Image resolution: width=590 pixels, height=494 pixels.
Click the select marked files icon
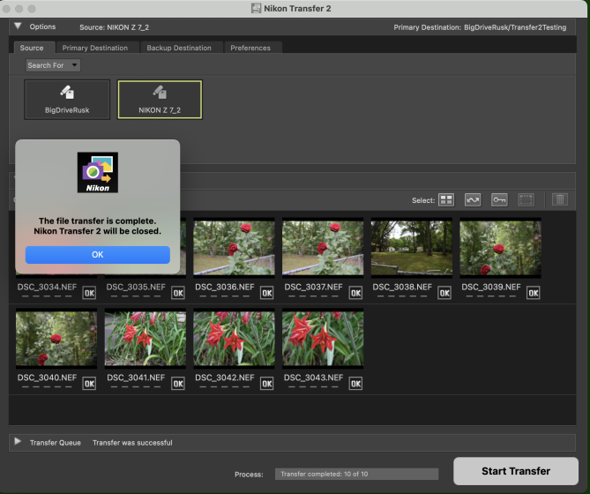coord(473,200)
